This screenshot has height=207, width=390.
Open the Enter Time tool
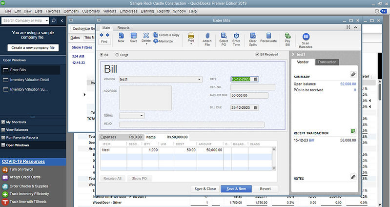236,40
